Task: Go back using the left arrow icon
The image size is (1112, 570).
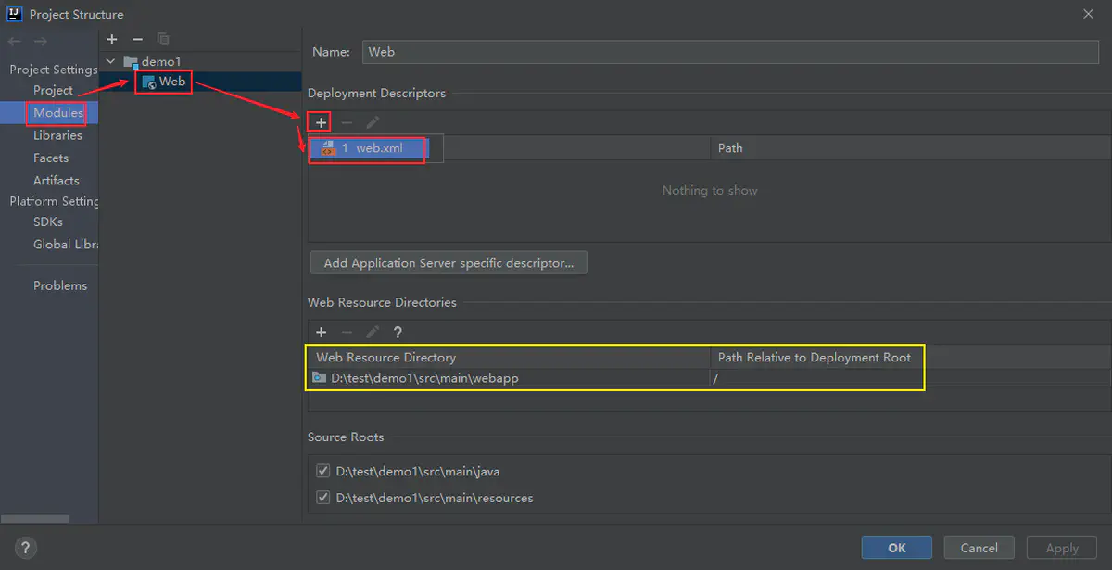Action: pyautogui.click(x=14, y=42)
